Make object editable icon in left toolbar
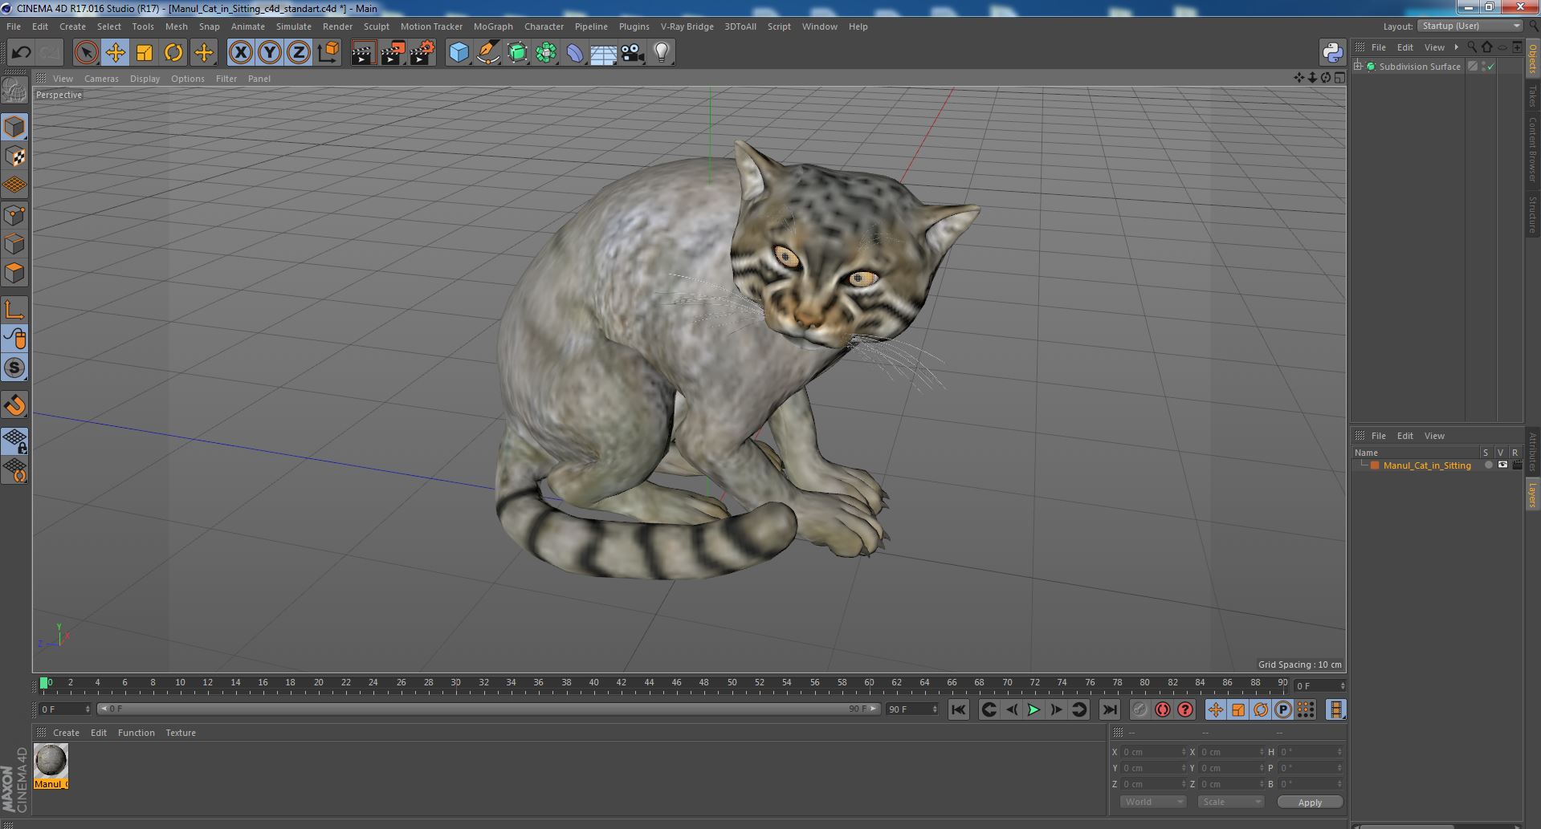Screen dimensions: 1541x829 tap(14, 91)
